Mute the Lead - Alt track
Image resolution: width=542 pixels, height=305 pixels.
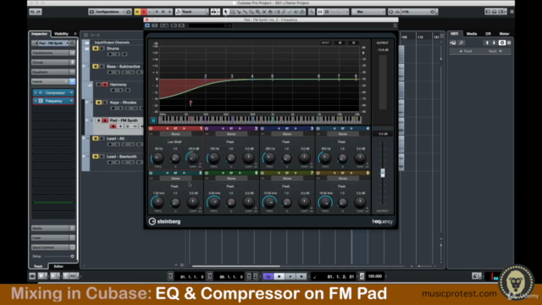pyautogui.click(x=96, y=138)
